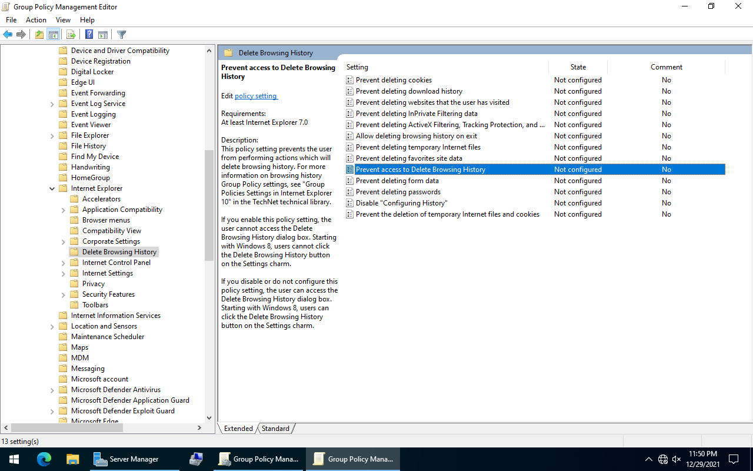Image resolution: width=753 pixels, height=471 pixels.
Task: Select the Up one level icon
Action: [39, 34]
